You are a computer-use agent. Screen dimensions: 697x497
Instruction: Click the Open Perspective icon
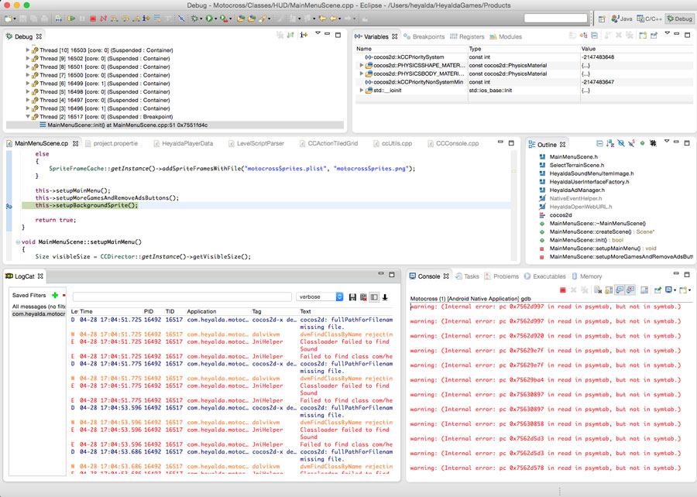click(x=602, y=19)
